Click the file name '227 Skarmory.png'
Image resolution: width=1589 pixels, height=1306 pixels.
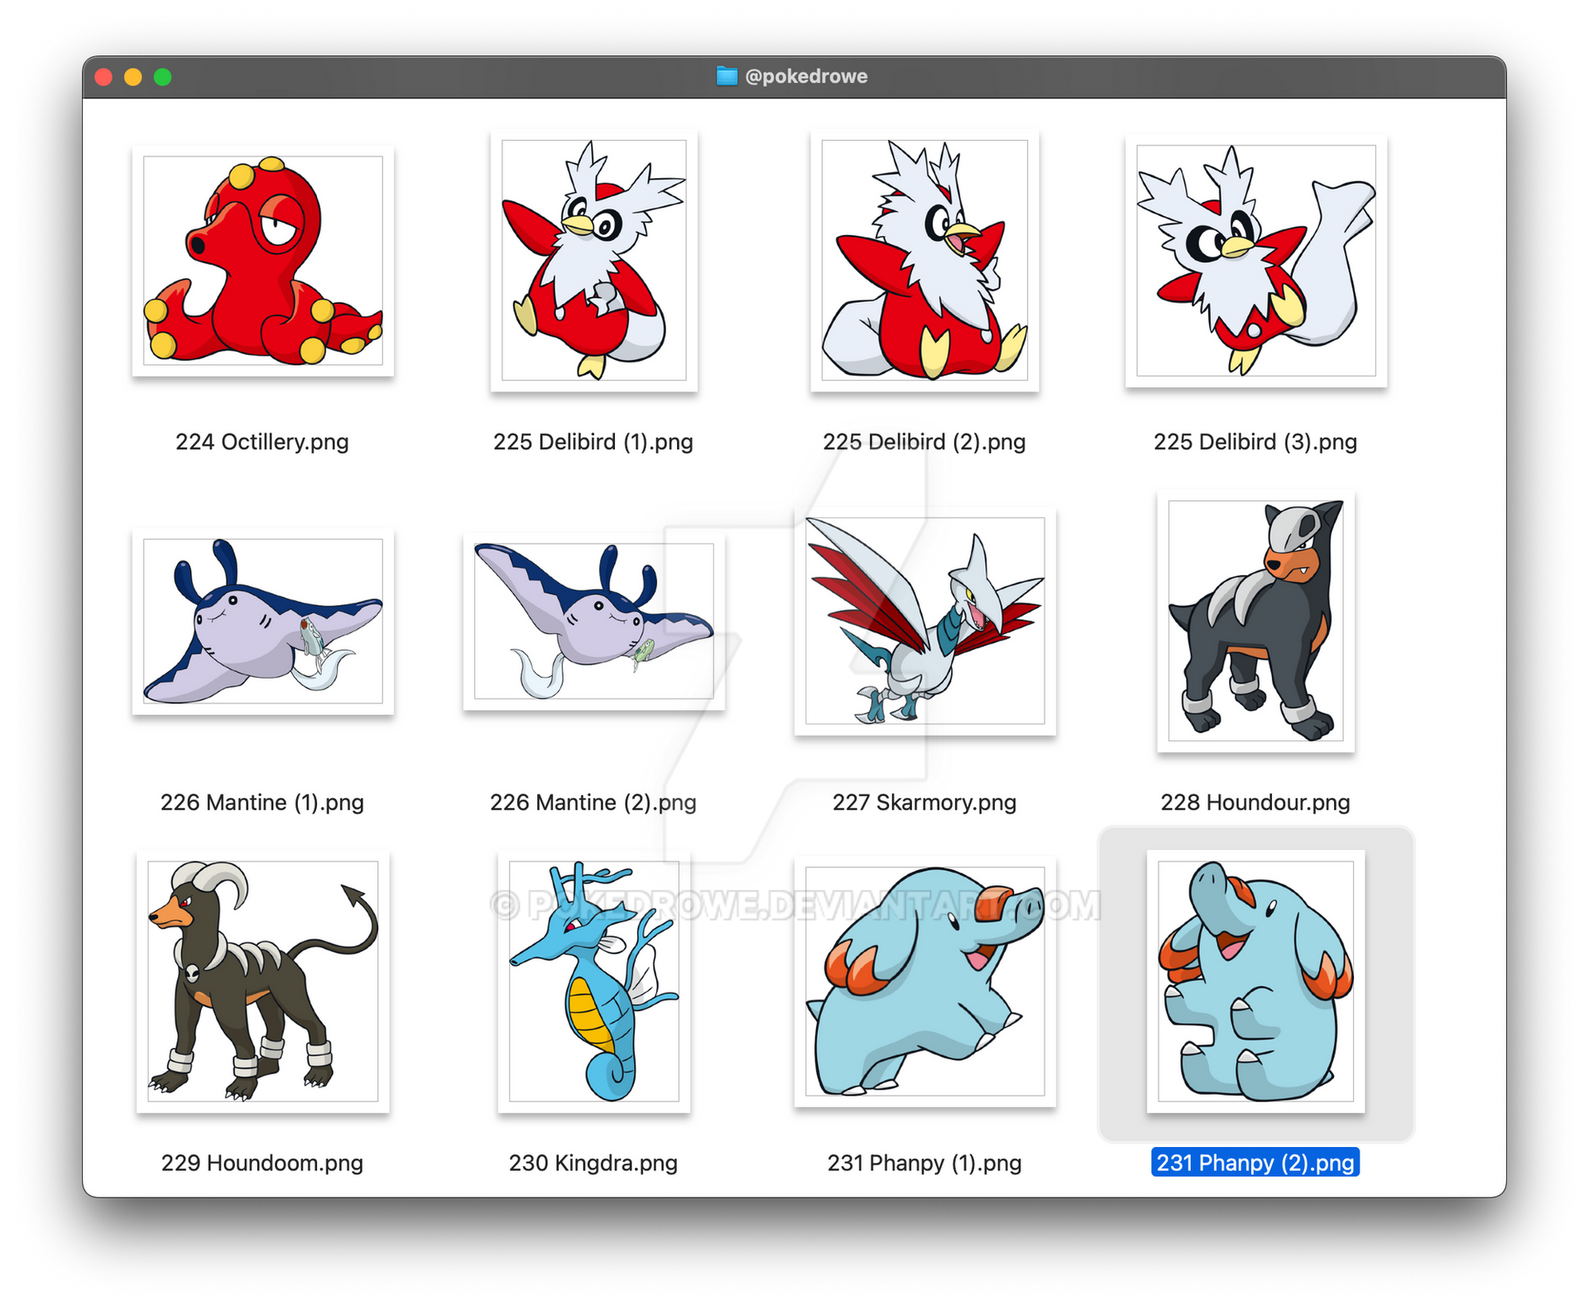pyautogui.click(x=924, y=802)
